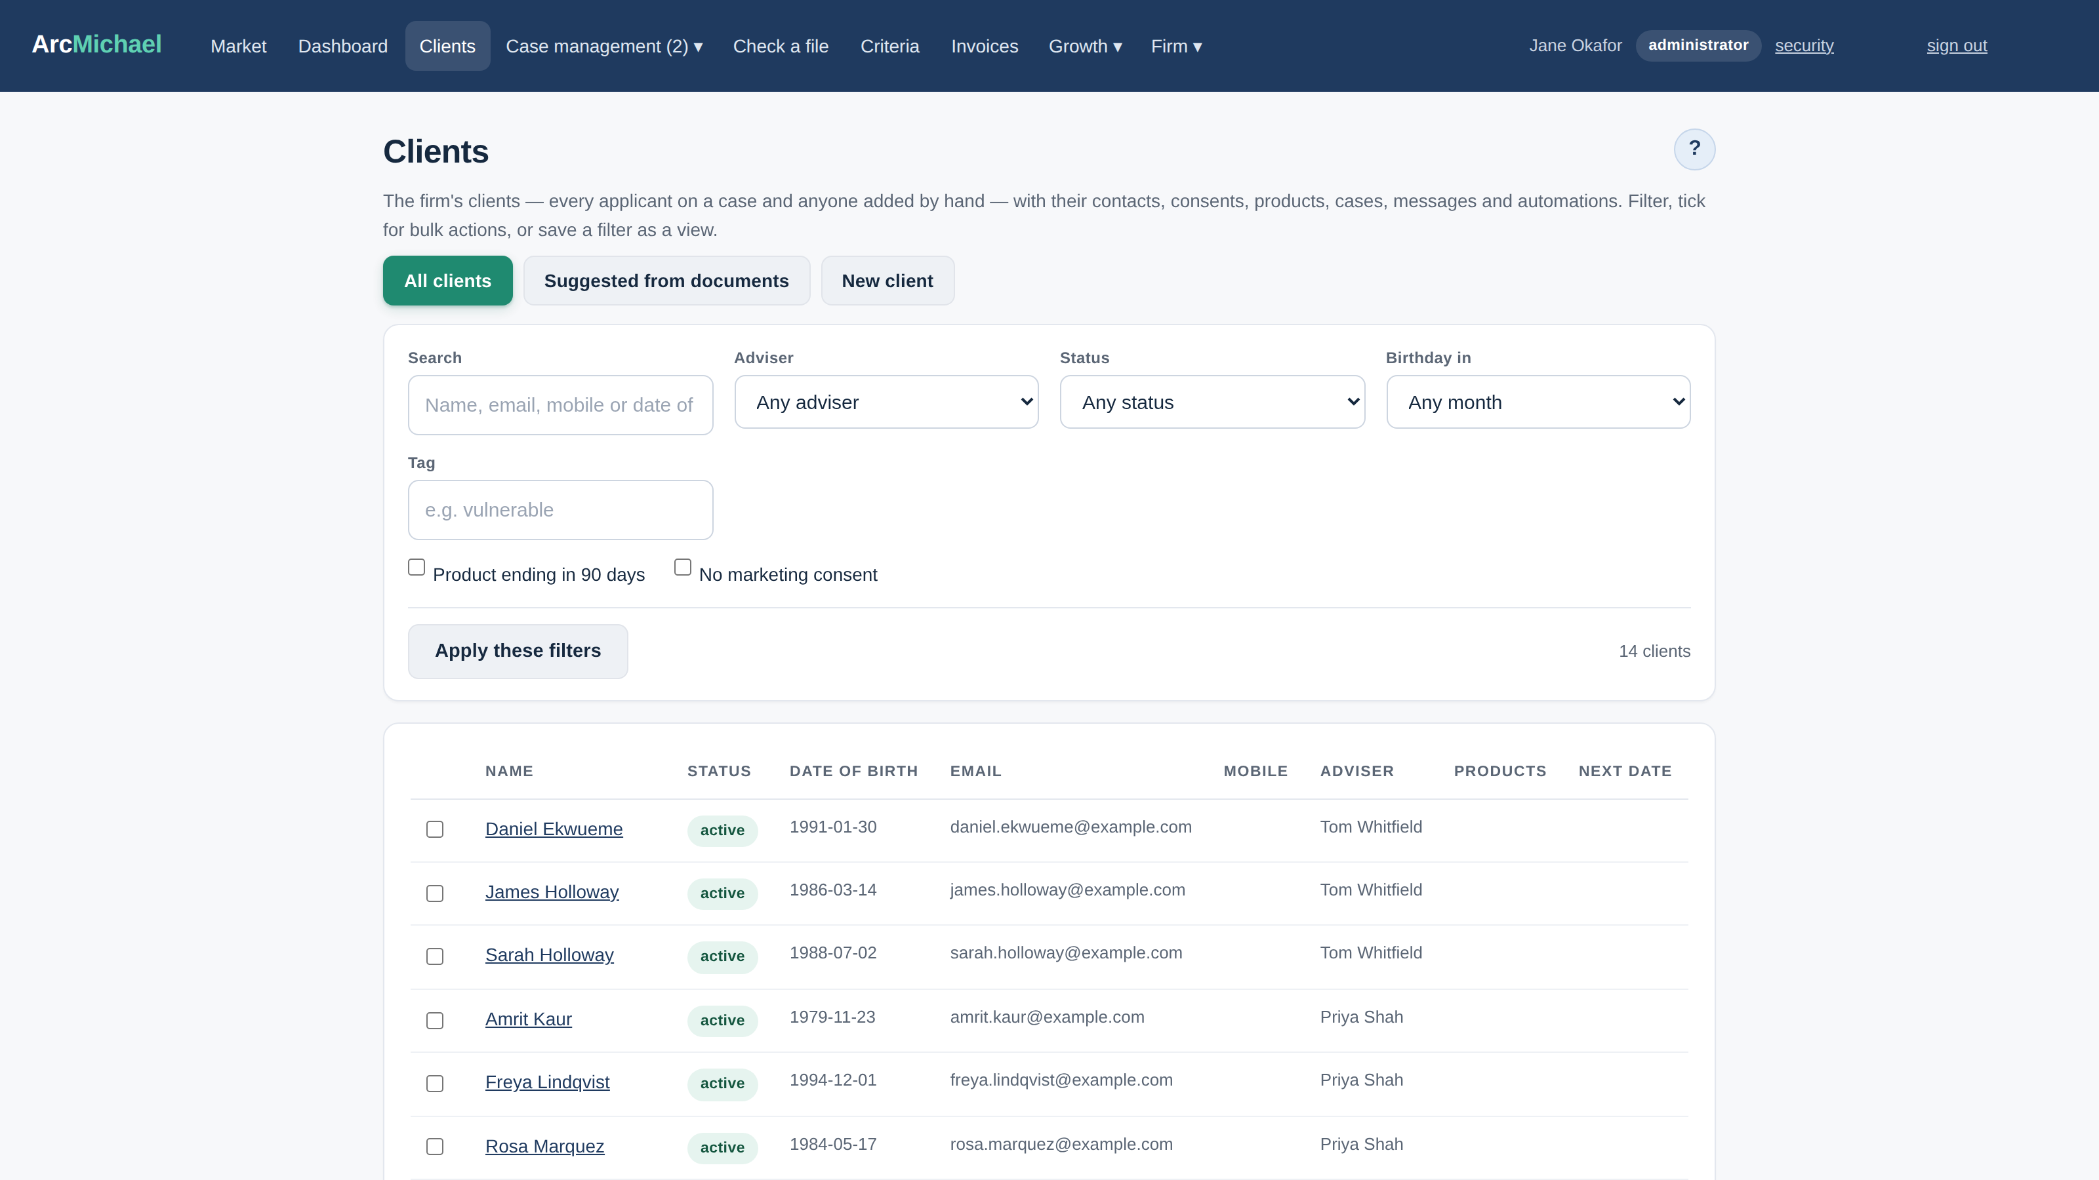This screenshot has height=1180, width=2099.
Task: Open Sarah Holloway's client record
Action: pos(549,955)
